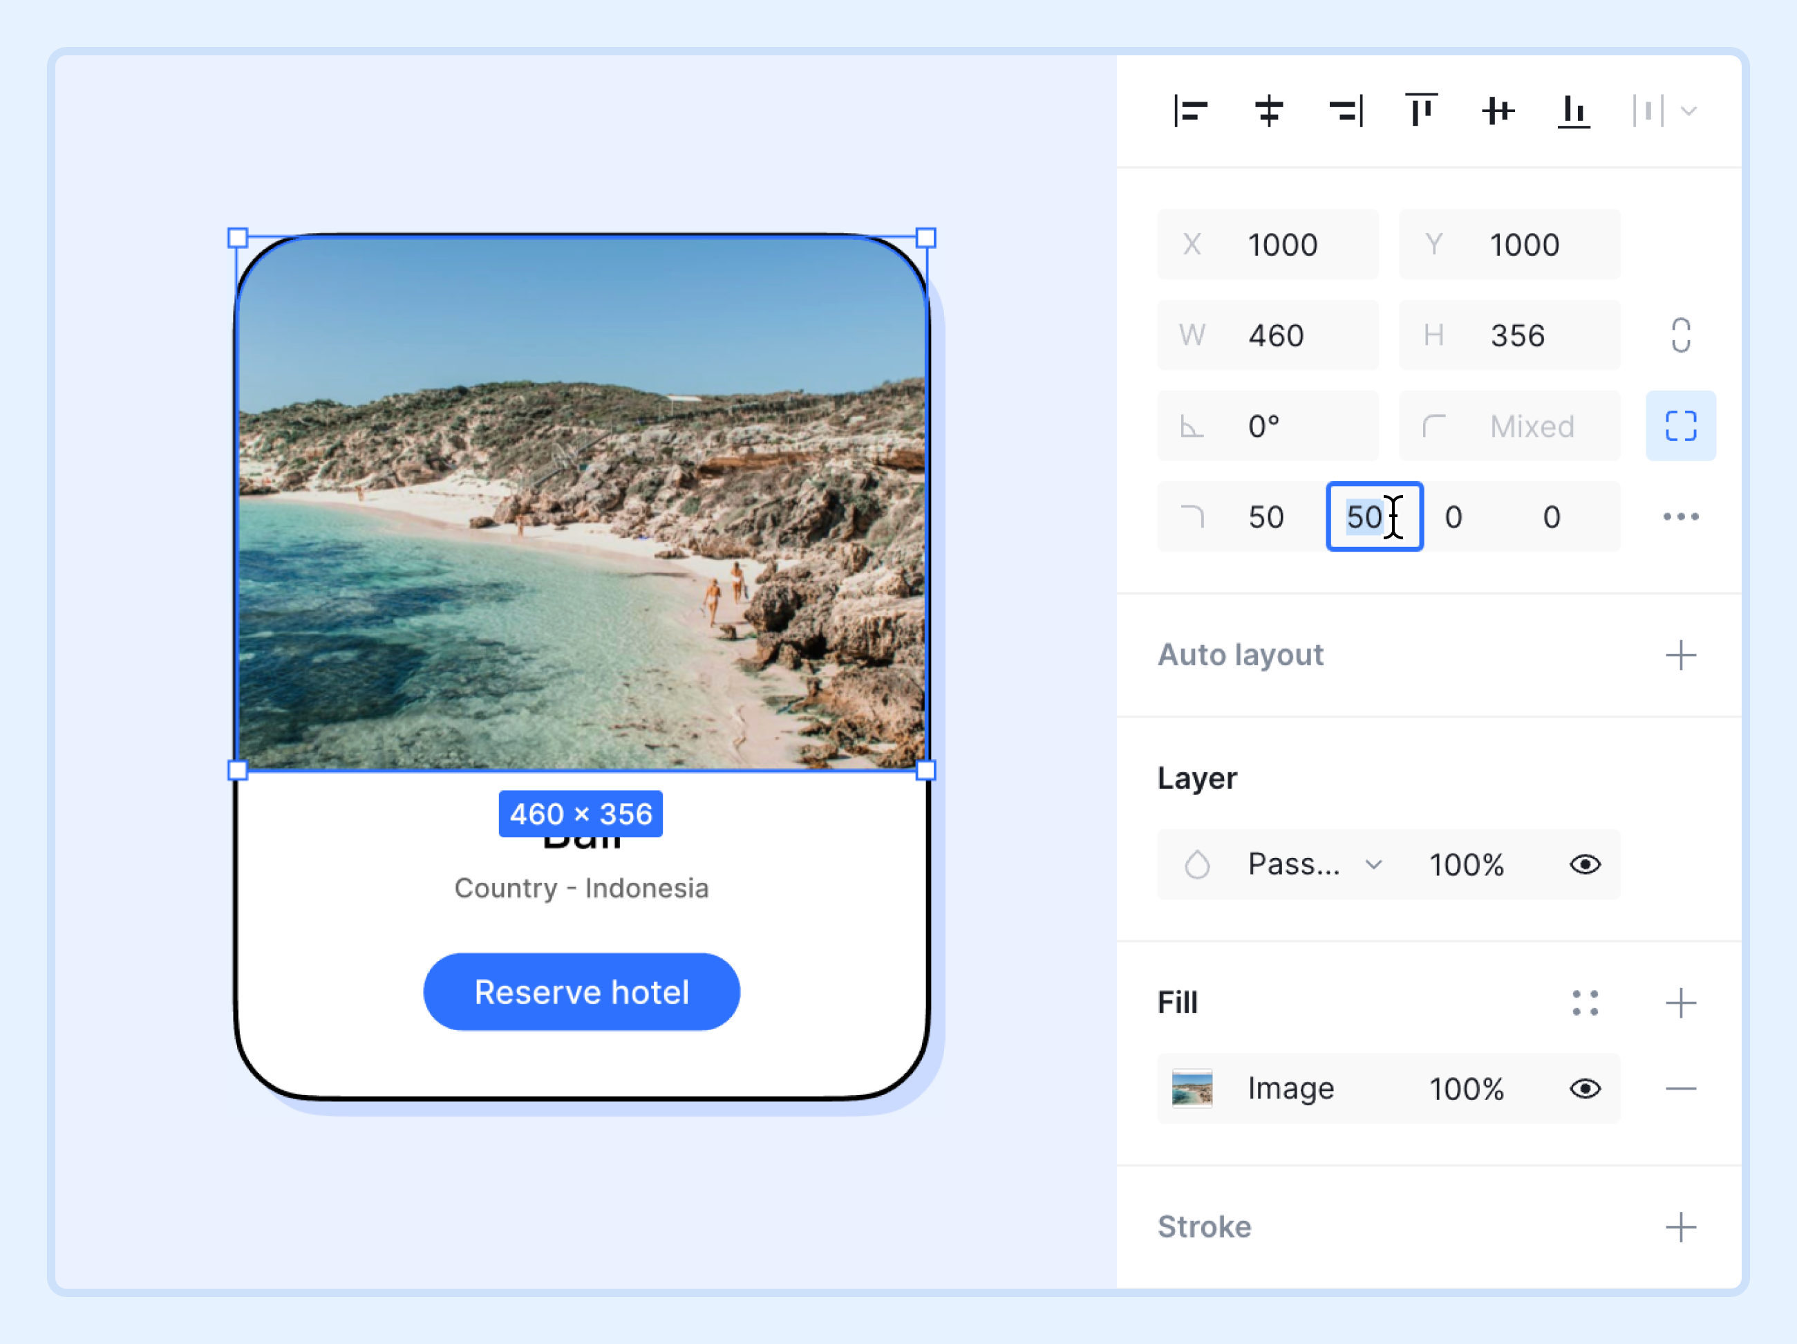Screen dimensions: 1797x1344
Task: Align selection to the left
Action: pyautogui.click(x=1190, y=111)
